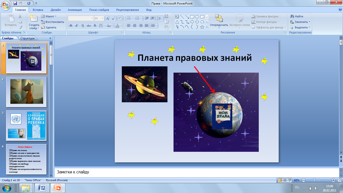This screenshot has height=193, width=343.
Task: Click the Redo/Repeat icon in quick access toolbar
Action: pos(28,3)
